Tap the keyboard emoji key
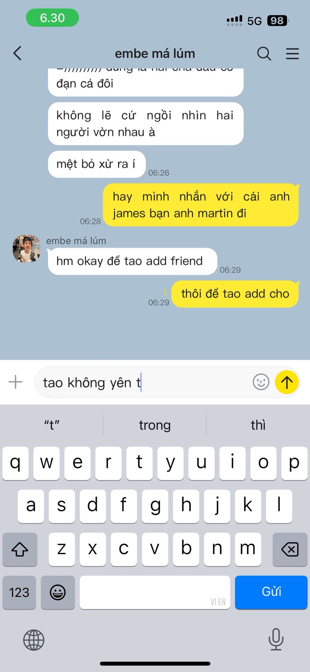 [58, 592]
